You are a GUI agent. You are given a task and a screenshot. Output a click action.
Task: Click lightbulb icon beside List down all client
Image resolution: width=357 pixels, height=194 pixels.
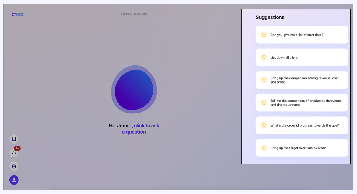(264, 57)
